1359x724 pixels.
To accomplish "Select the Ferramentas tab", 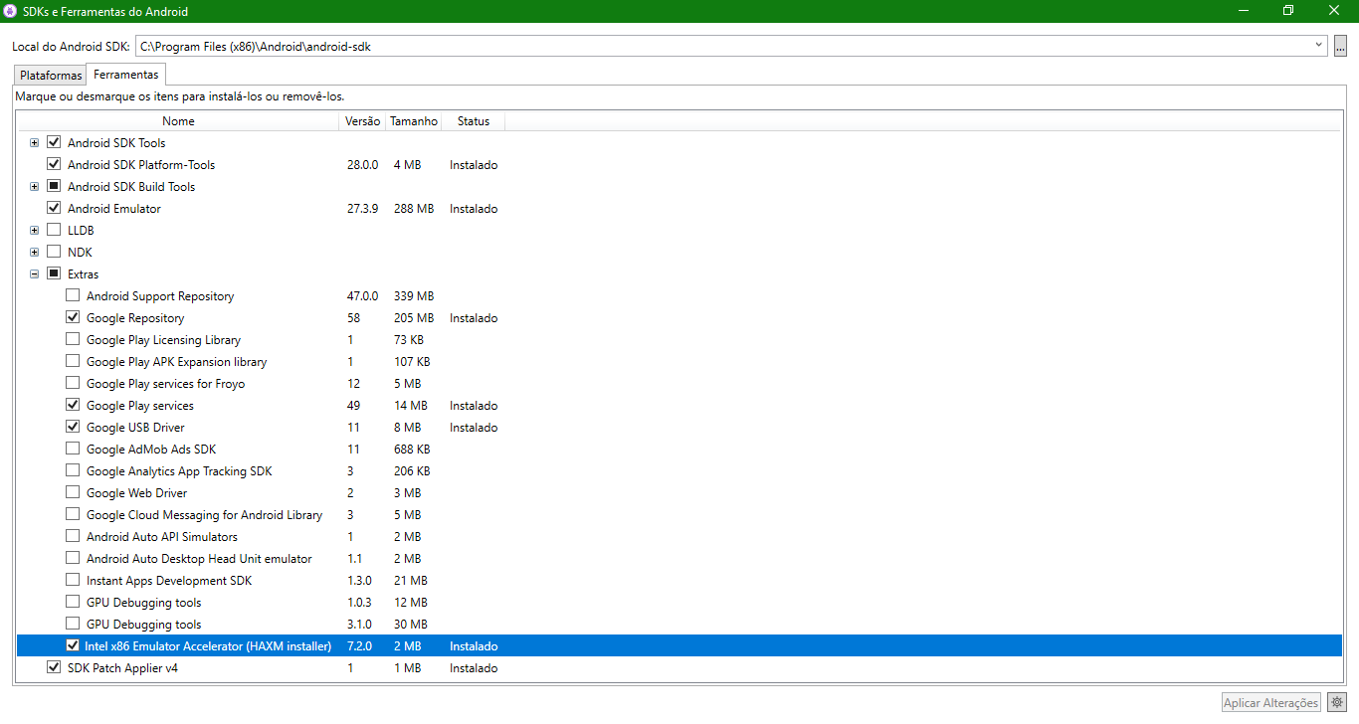I will click(x=126, y=75).
